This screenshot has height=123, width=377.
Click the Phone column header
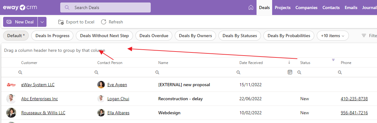coord(346,63)
